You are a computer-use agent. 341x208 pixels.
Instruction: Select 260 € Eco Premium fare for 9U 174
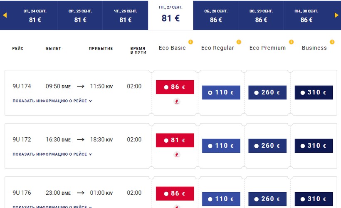coord(267,92)
